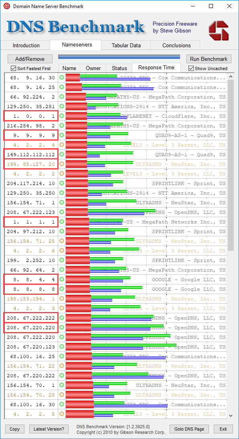This screenshot has width=239, height=439.
Task: Click the tan status circle beside 4.2.2.4
Action: pos(62,145)
